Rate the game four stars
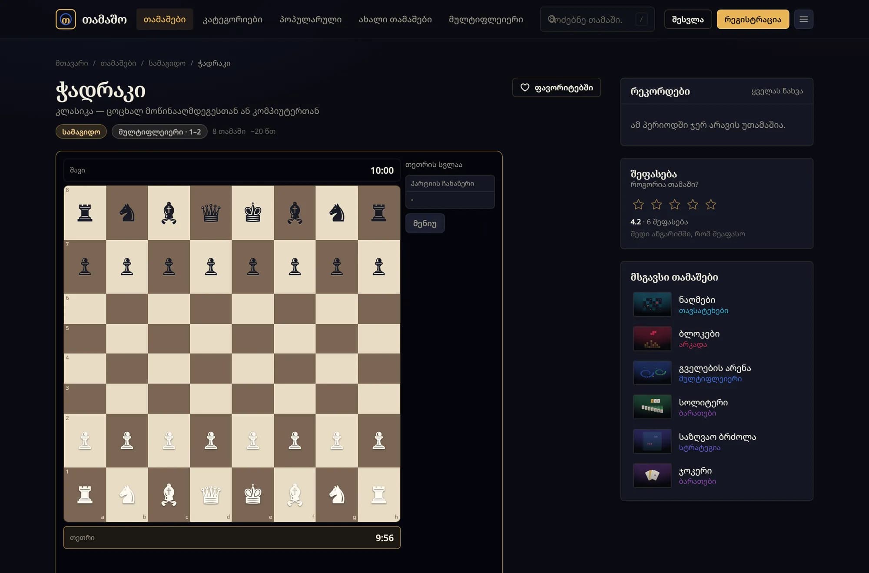 pyautogui.click(x=693, y=204)
